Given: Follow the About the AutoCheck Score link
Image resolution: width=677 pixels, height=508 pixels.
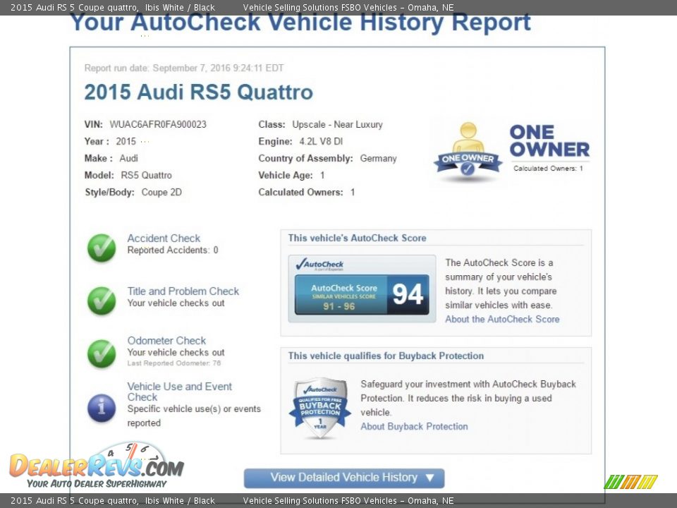Looking at the screenshot, I should coord(502,319).
